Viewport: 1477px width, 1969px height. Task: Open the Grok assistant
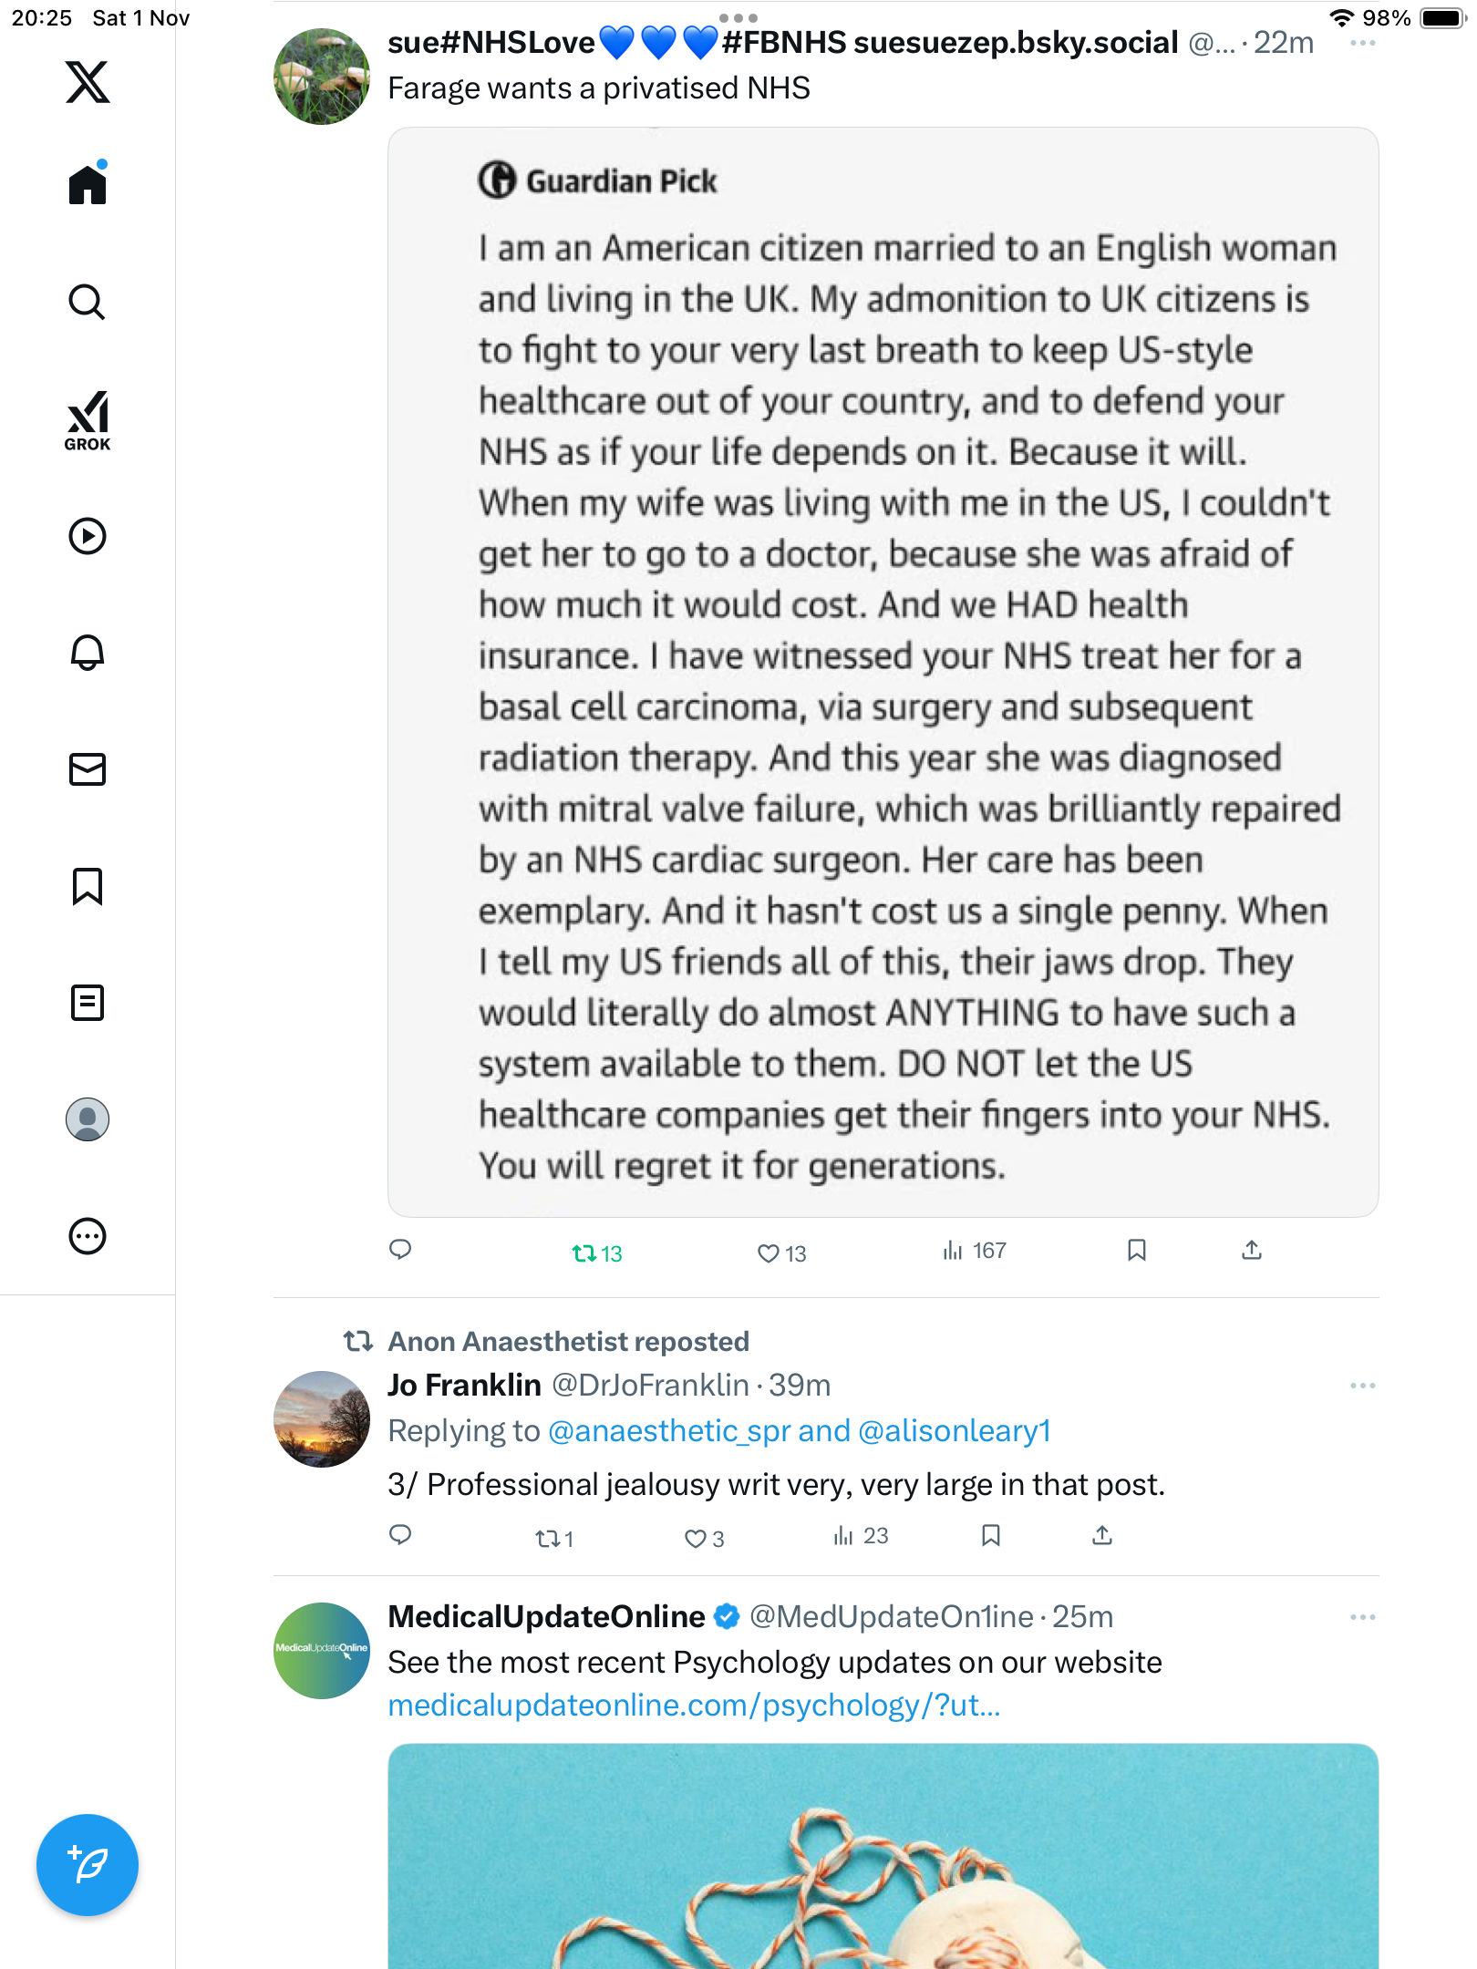click(88, 420)
